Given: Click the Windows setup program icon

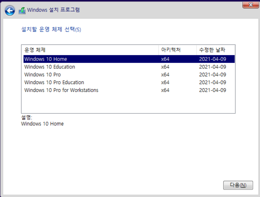Looking at the screenshot, I should click(x=22, y=11).
